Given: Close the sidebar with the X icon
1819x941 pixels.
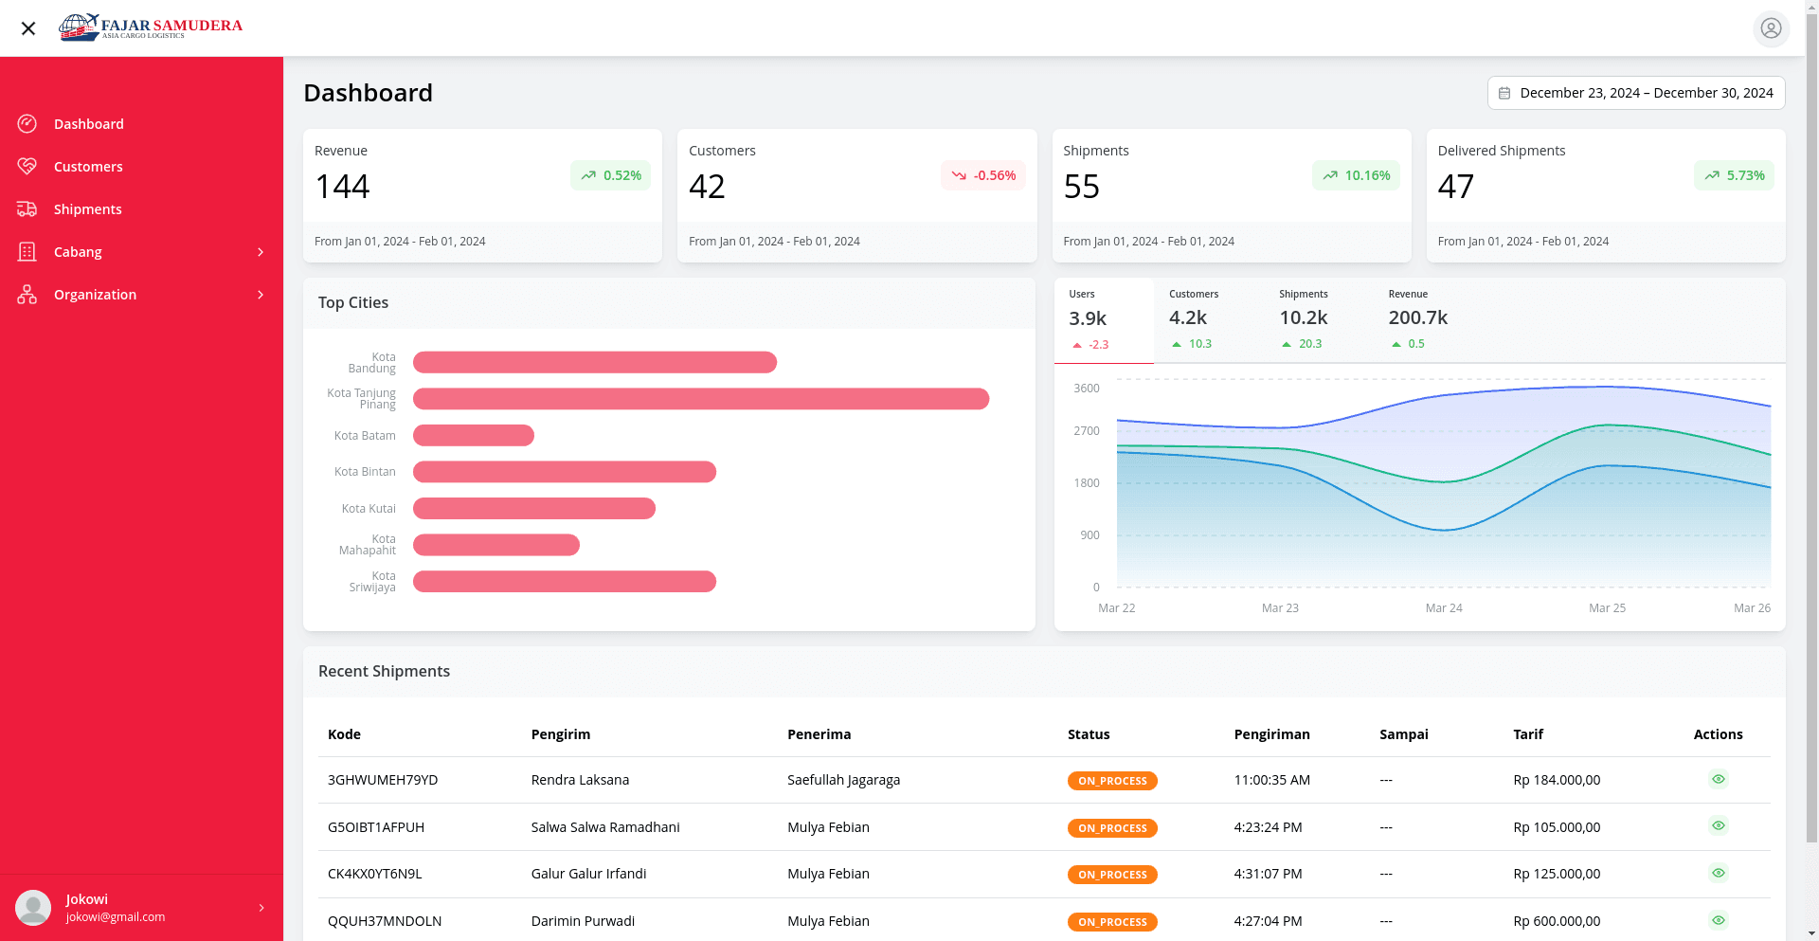Looking at the screenshot, I should pos(28,28).
